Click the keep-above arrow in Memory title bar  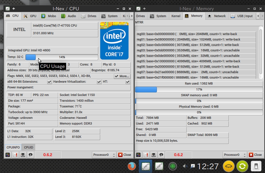(144, 9)
